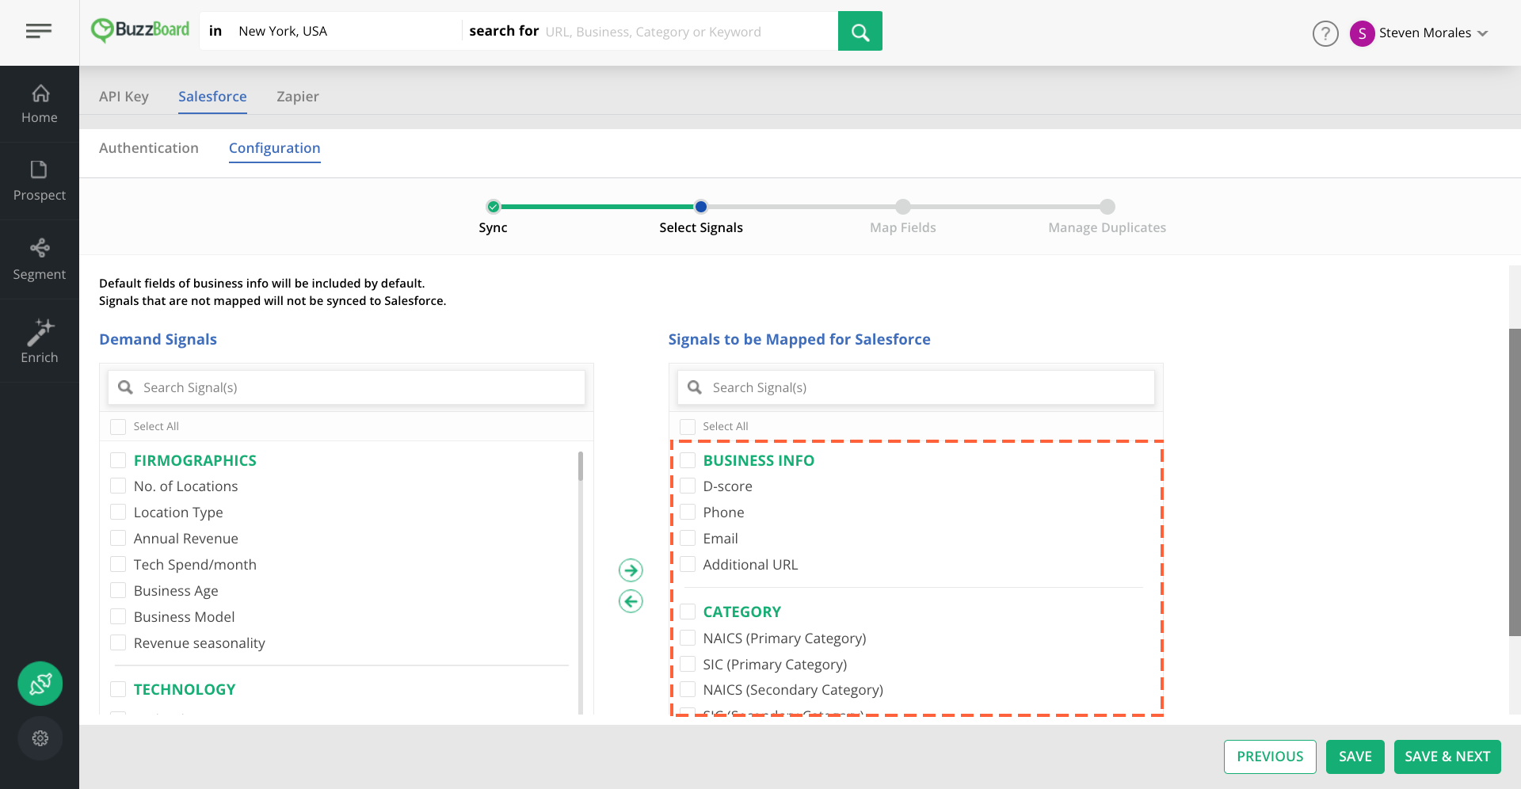1521x789 pixels.
Task: Click the page vertical scrollbar
Action: tap(1515, 482)
